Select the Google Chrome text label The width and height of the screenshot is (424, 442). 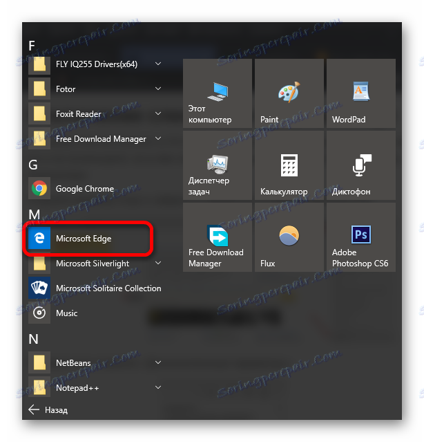coord(85,189)
